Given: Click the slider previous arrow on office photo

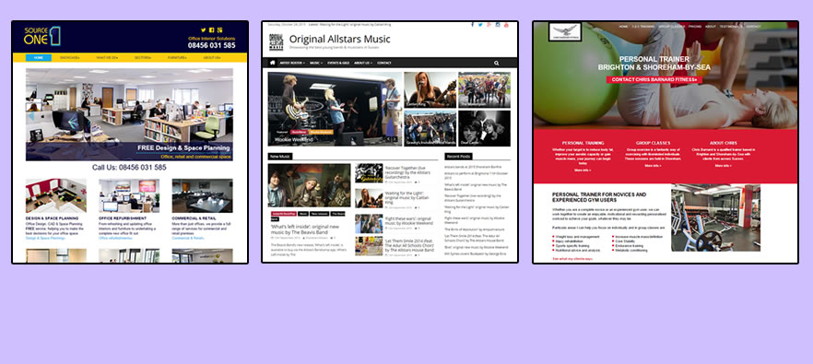Looking at the screenshot, I should pos(31,117).
